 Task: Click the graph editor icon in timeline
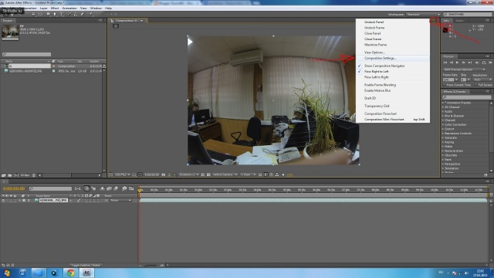[x=131, y=188]
